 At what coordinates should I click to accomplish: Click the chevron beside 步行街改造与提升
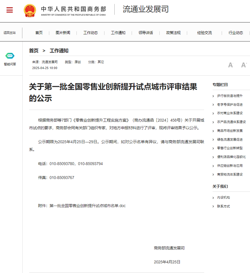[x=213, y=96]
